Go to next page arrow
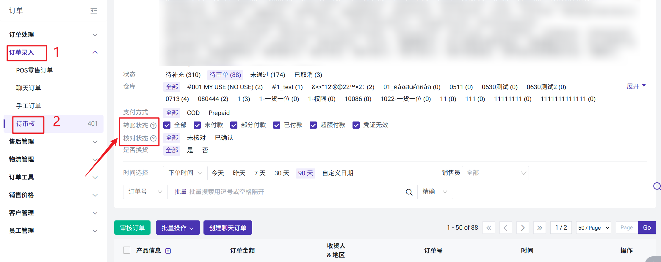Image resolution: width=661 pixels, height=262 pixels. coord(523,228)
